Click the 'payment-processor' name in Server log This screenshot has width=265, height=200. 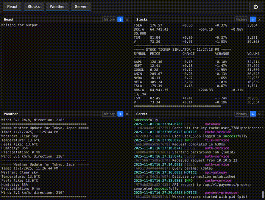tap(222, 192)
